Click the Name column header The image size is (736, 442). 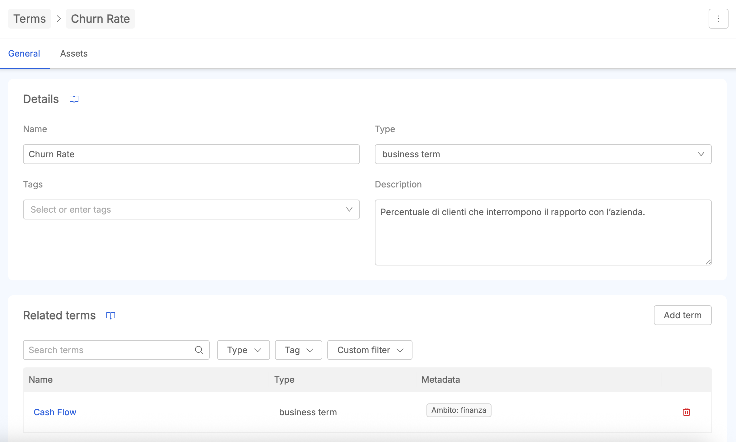(40, 380)
